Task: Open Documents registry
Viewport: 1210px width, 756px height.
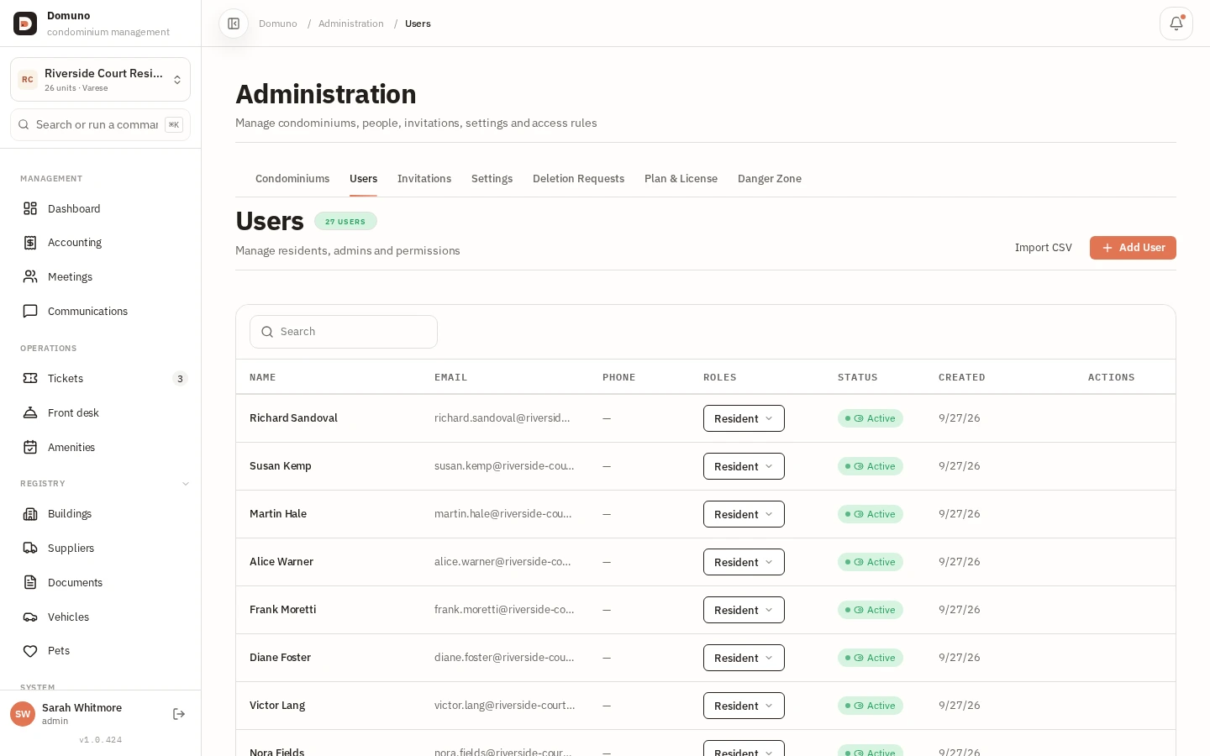Action: (x=100, y=582)
